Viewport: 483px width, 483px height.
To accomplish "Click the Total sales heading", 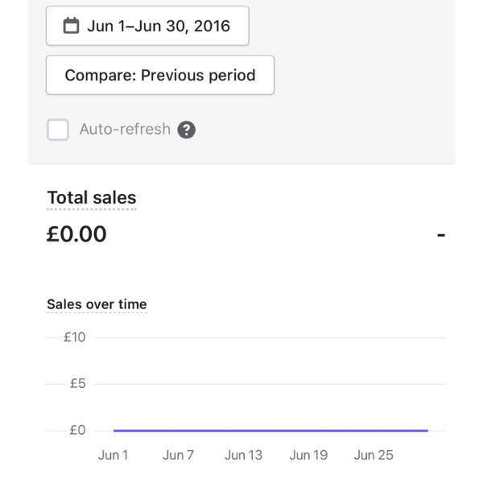I will [x=92, y=198].
